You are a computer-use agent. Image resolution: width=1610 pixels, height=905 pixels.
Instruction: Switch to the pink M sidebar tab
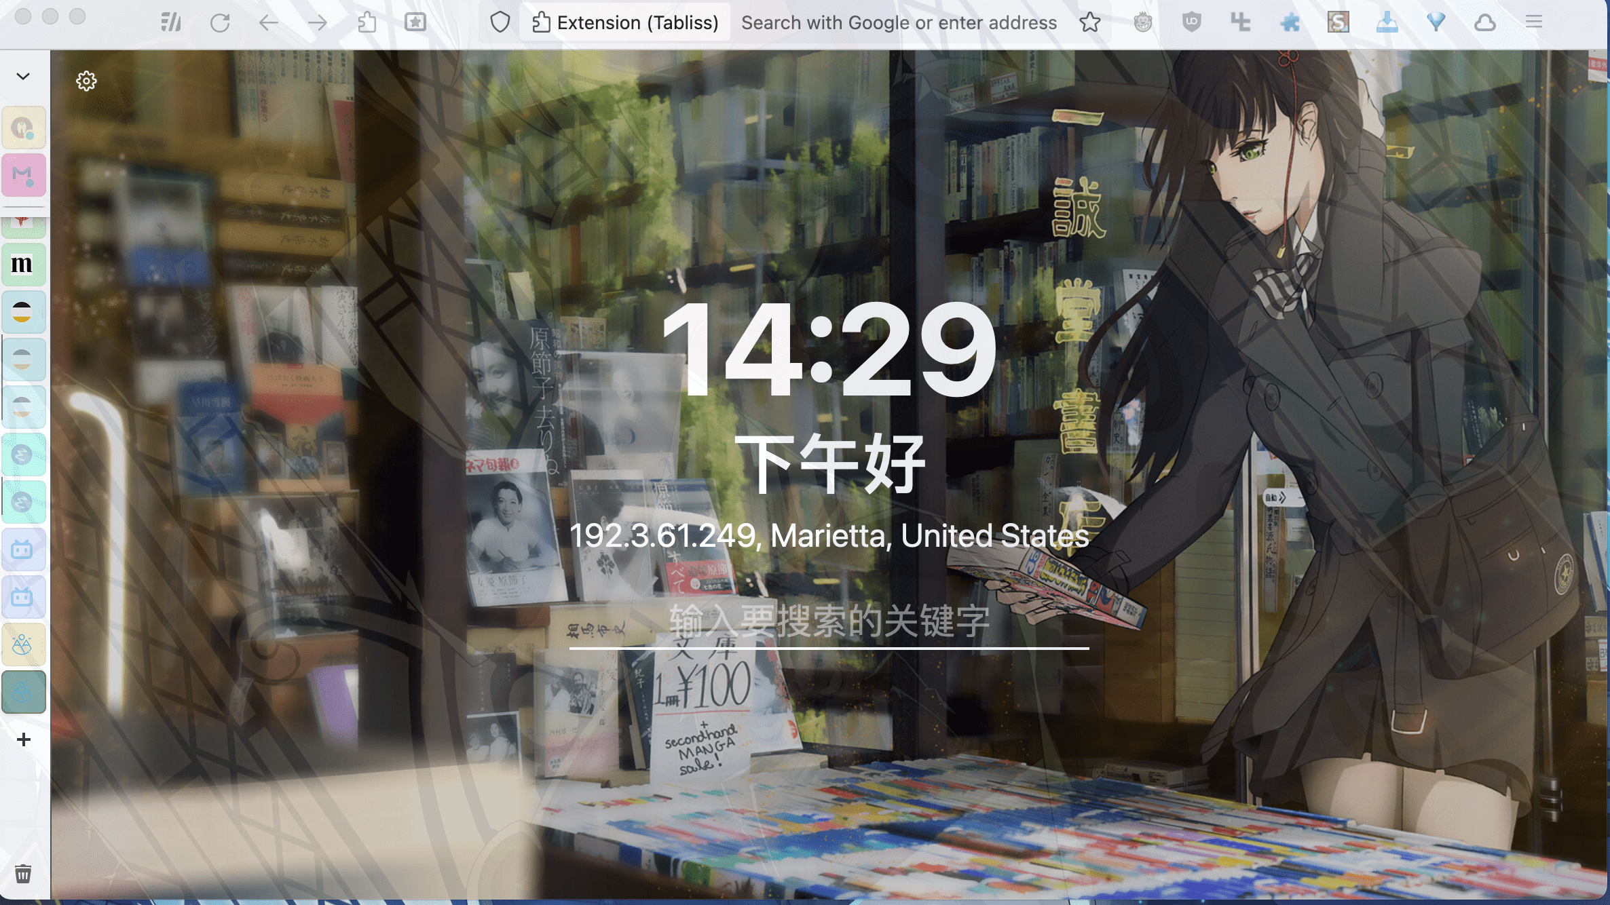tap(24, 175)
